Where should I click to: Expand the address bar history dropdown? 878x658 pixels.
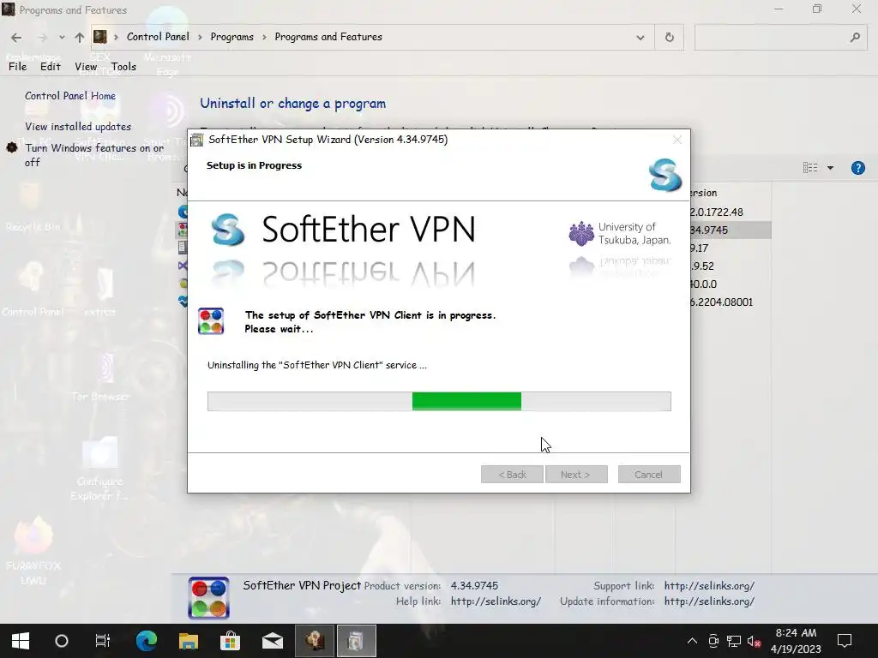click(x=640, y=38)
